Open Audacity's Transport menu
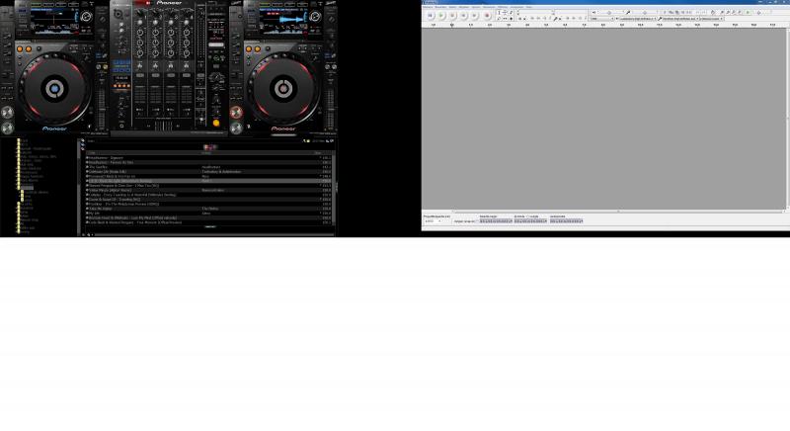 [x=464, y=7]
